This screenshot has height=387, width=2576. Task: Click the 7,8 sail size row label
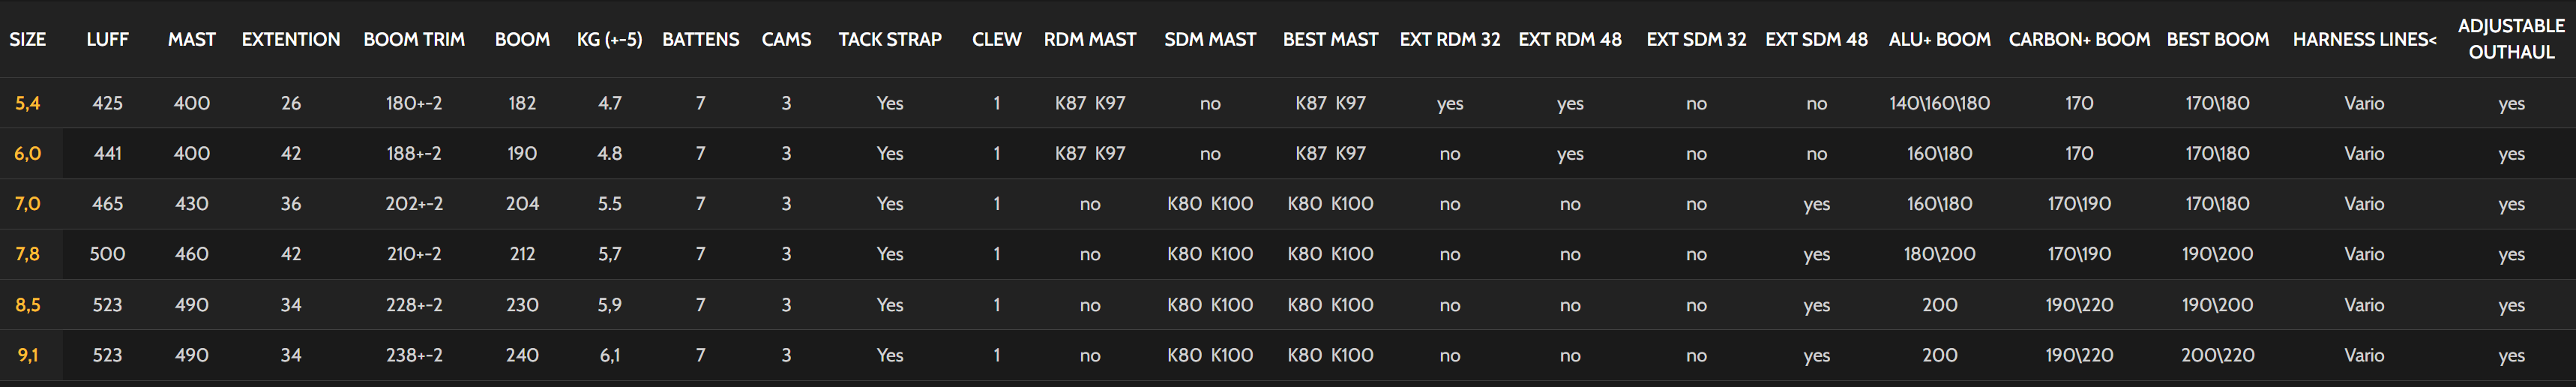(28, 254)
